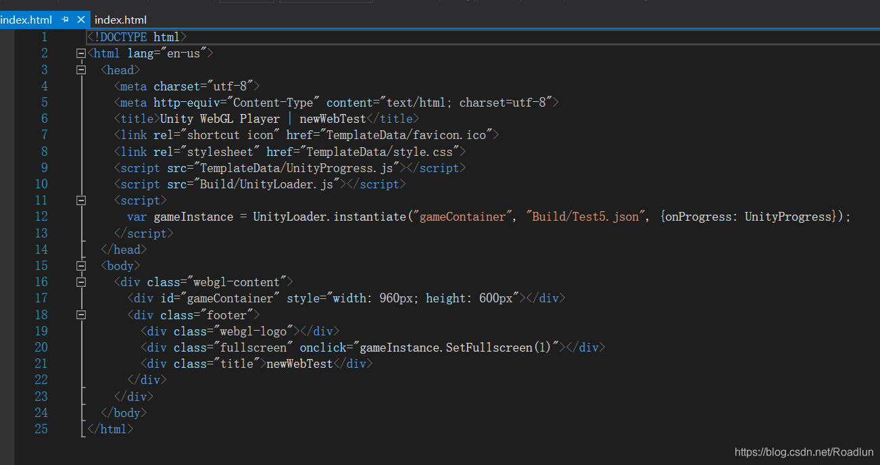Collapse the footer div on line 18
The image size is (880, 465).
(81, 314)
